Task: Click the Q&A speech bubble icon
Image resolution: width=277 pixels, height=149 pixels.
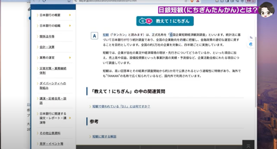Action: tap(146, 21)
